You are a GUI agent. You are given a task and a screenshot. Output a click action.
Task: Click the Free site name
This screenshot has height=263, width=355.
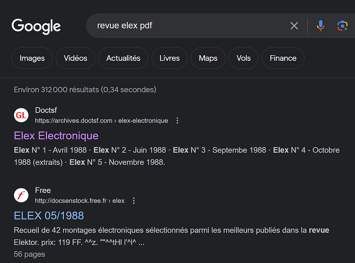point(43,190)
